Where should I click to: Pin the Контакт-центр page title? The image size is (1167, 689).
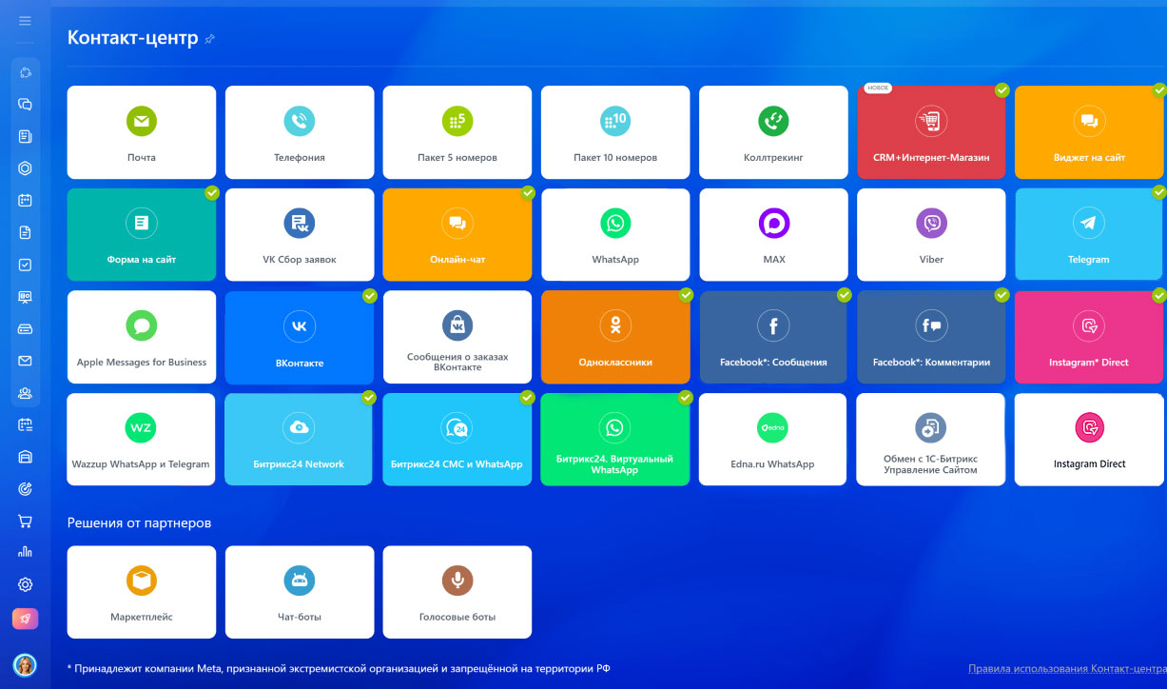[210, 39]
